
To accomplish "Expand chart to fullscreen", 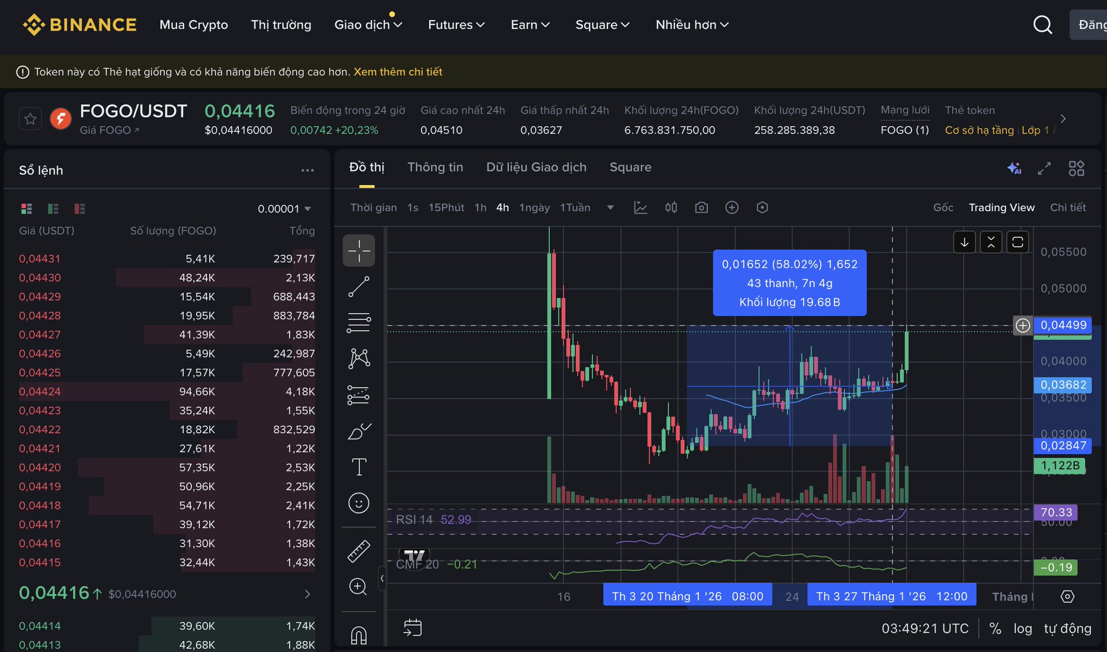I will coord(1044,168).
